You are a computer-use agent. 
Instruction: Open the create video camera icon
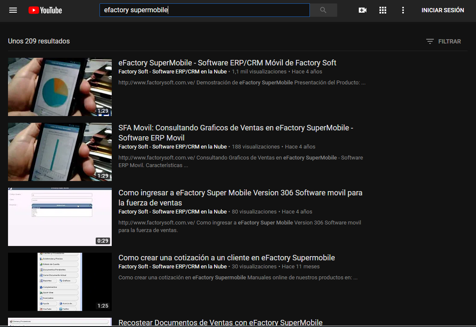[363, 10]
